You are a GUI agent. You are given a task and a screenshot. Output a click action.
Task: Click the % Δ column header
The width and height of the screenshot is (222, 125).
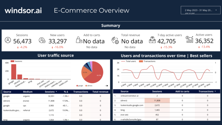pyautogui.click(x=66, y=92)
